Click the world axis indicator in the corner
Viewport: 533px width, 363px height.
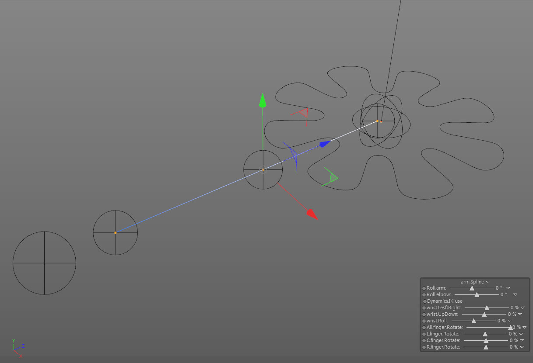[17, 348]
